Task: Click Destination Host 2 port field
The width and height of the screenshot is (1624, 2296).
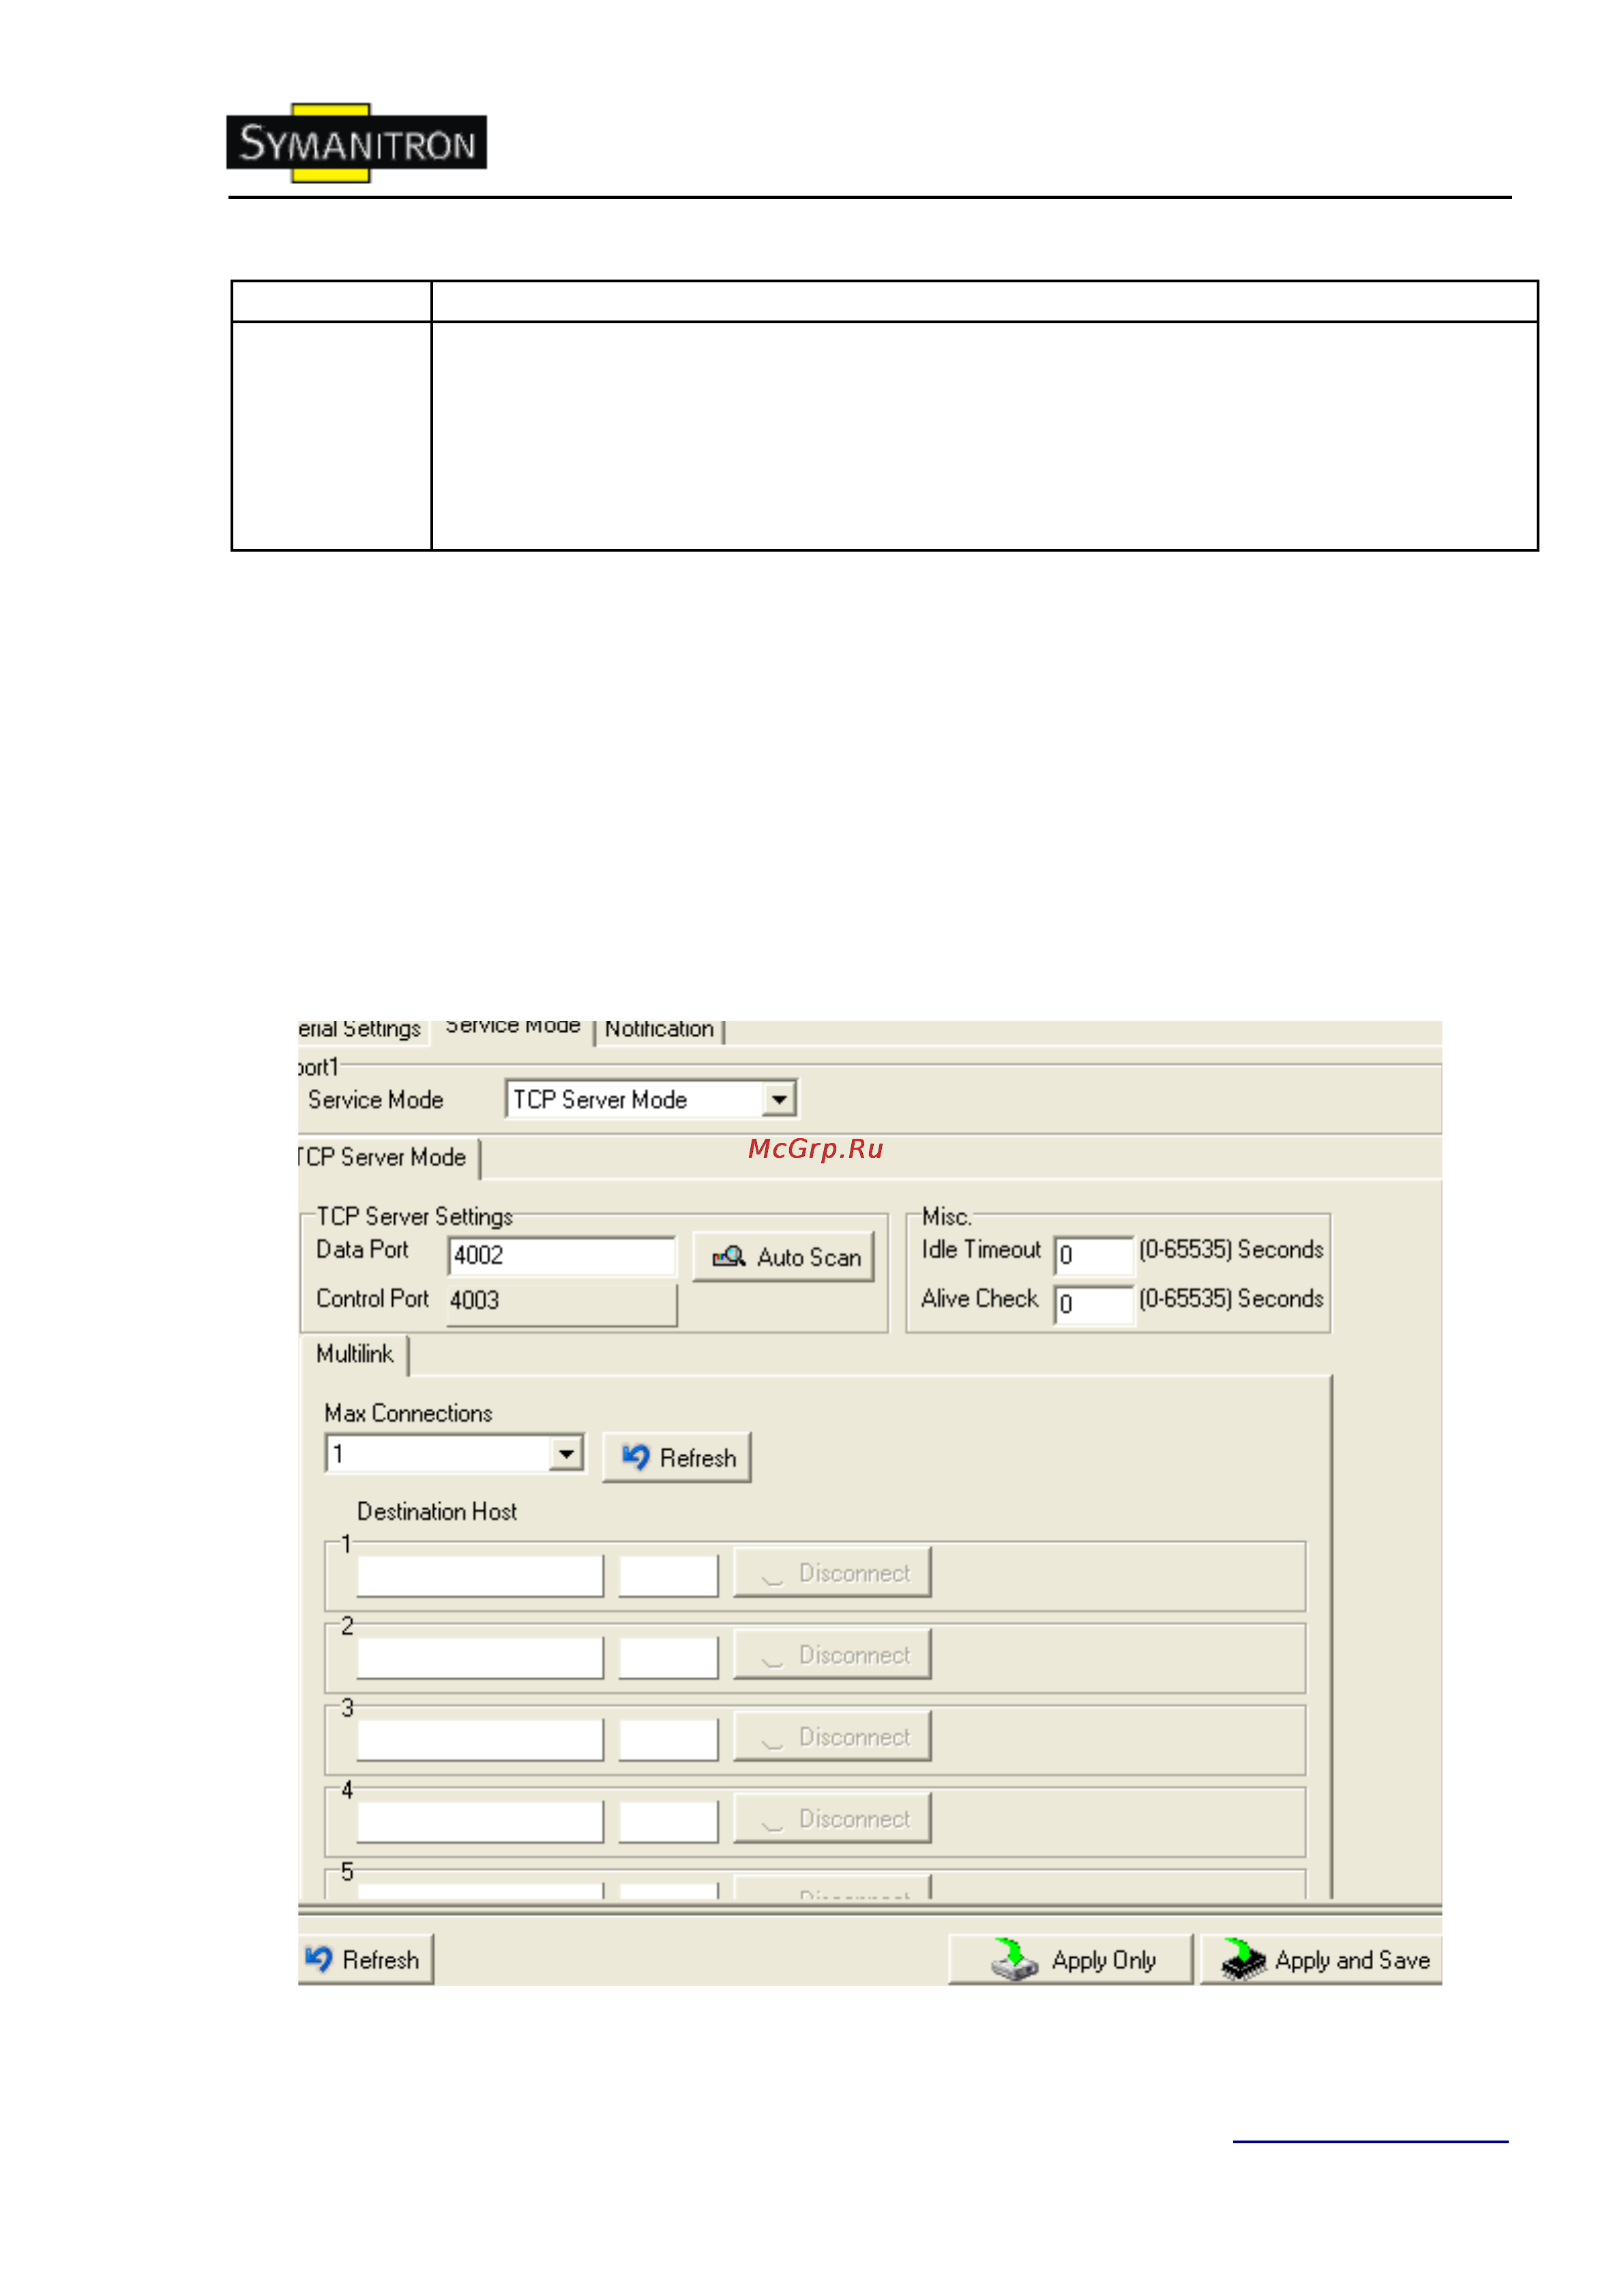Action: tap(668, 1658)
